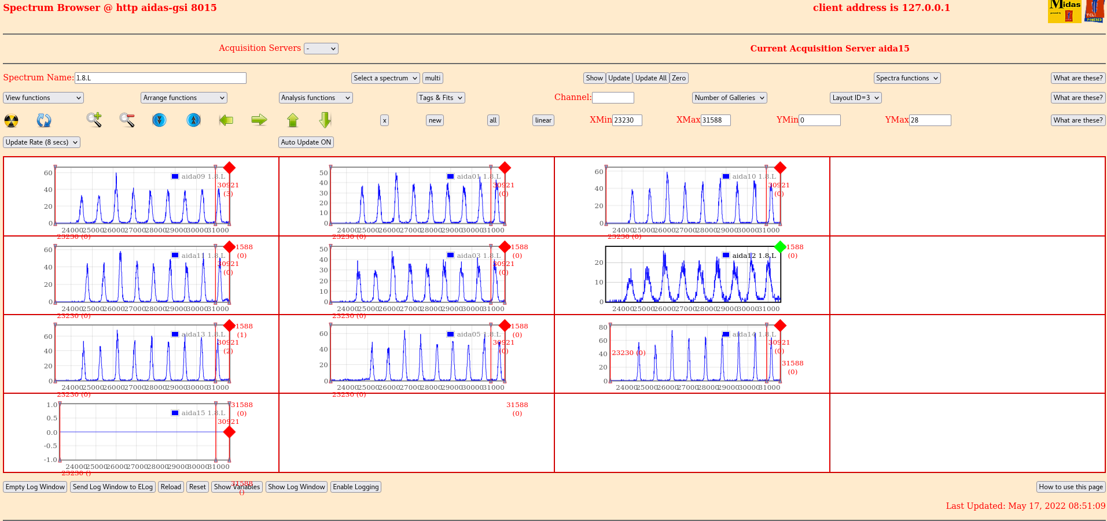
Task: Click the green up arrow icon
Action: point(293,120)
